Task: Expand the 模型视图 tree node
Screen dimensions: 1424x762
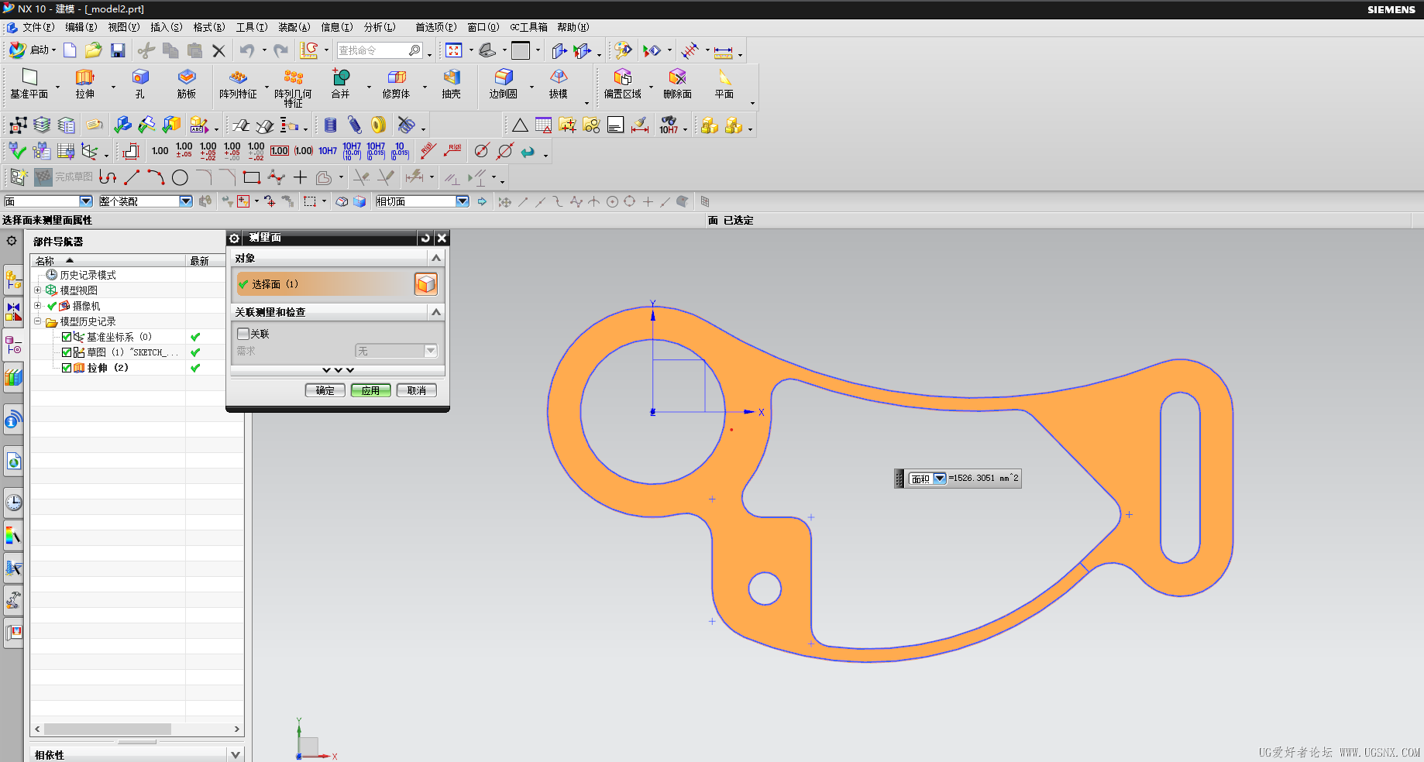Action: [x=37, y=290]
